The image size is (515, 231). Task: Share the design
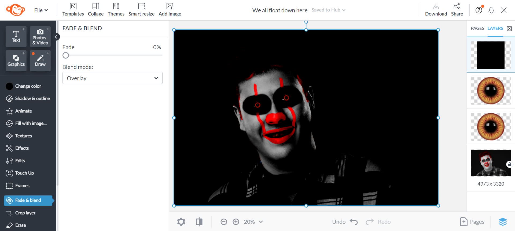[457, 10]
